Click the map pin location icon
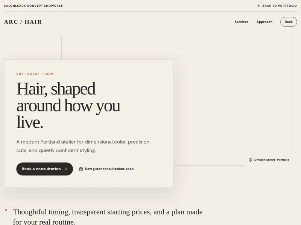Viewport: 301px width, 225px height. click(251, 160)
